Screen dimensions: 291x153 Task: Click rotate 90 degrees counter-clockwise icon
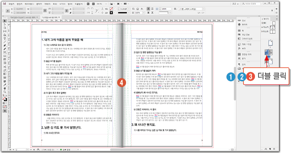point(92,9)
